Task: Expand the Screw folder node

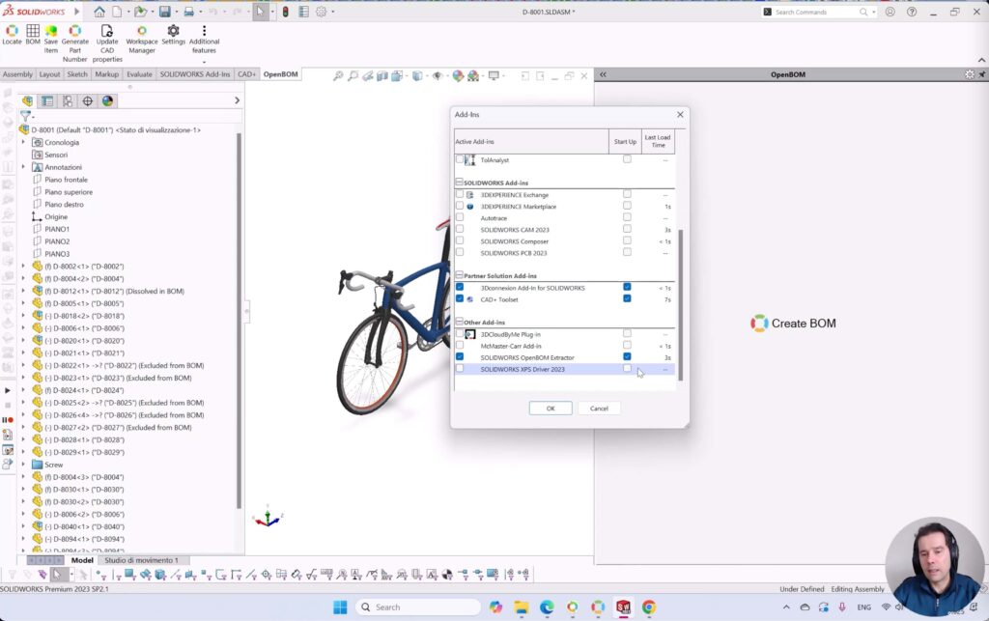Action: [23, 465]
